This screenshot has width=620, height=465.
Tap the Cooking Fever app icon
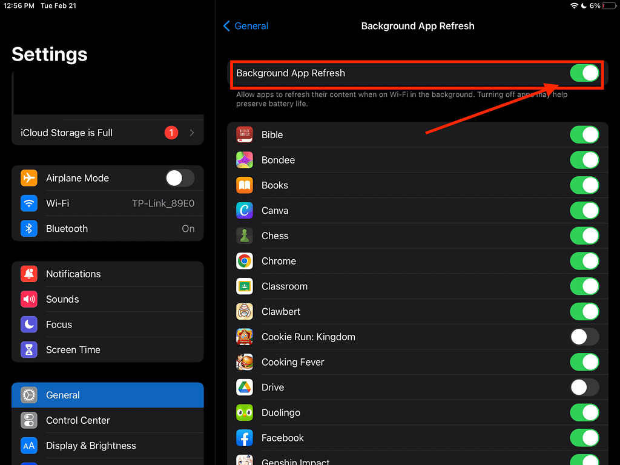245,362
